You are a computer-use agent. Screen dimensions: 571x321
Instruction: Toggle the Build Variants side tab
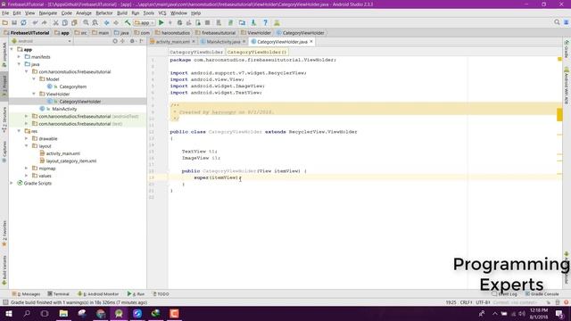(x=4, y=270)
